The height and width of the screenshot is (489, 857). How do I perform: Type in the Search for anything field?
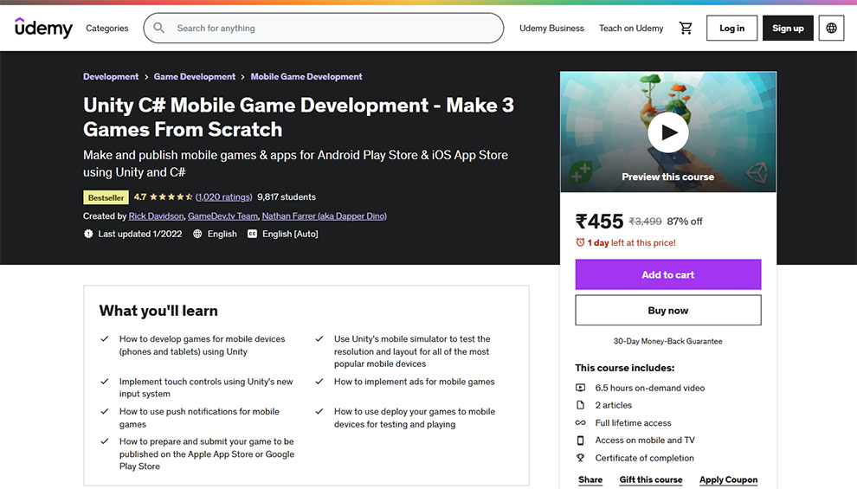[333, 28]
